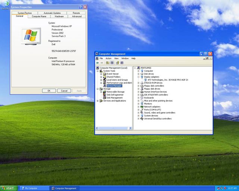Toggle the Show/Hide Console Tree toolbar icon
Image resolution: width=239 pixels, height=191 pixels.
tap(112, 63)
